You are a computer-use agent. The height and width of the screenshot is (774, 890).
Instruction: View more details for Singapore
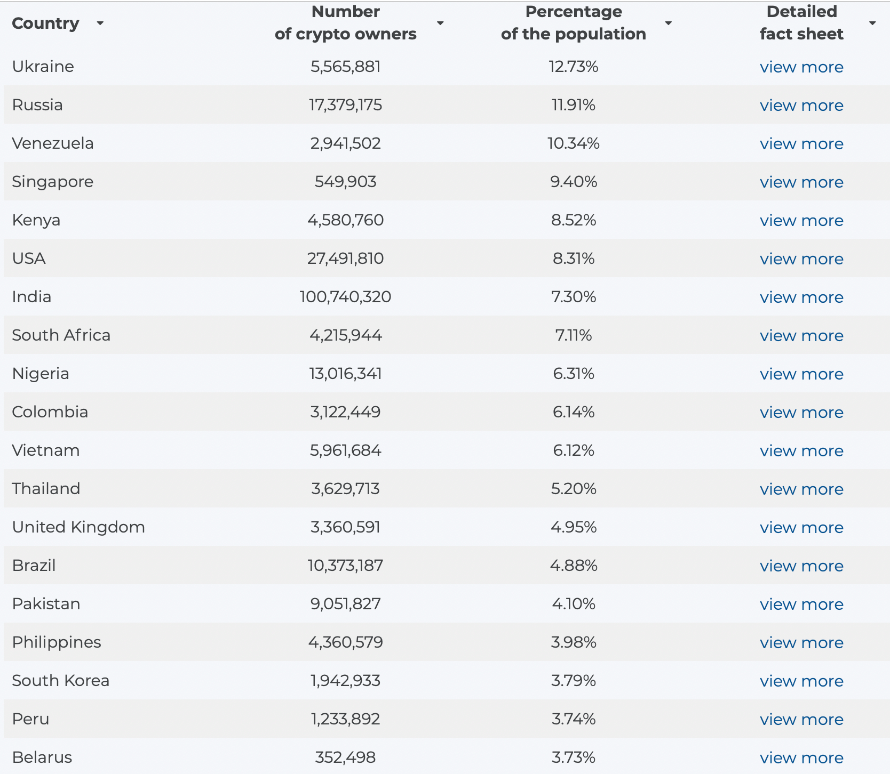[x=801, y=182]
